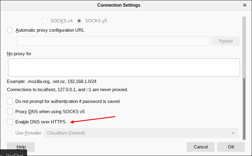Focus the No proxy for text area
Screen dimensions: 252x156
tap(124, 68)
